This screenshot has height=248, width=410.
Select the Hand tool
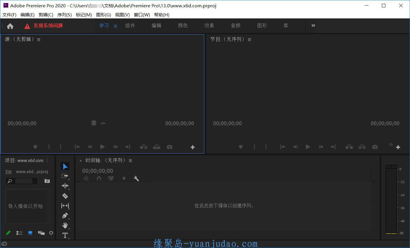65,225
